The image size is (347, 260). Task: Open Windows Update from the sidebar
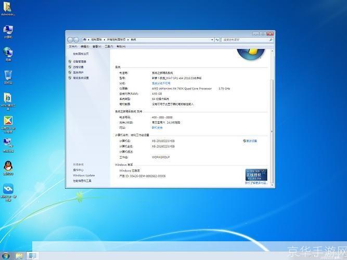tap(84, 175)
